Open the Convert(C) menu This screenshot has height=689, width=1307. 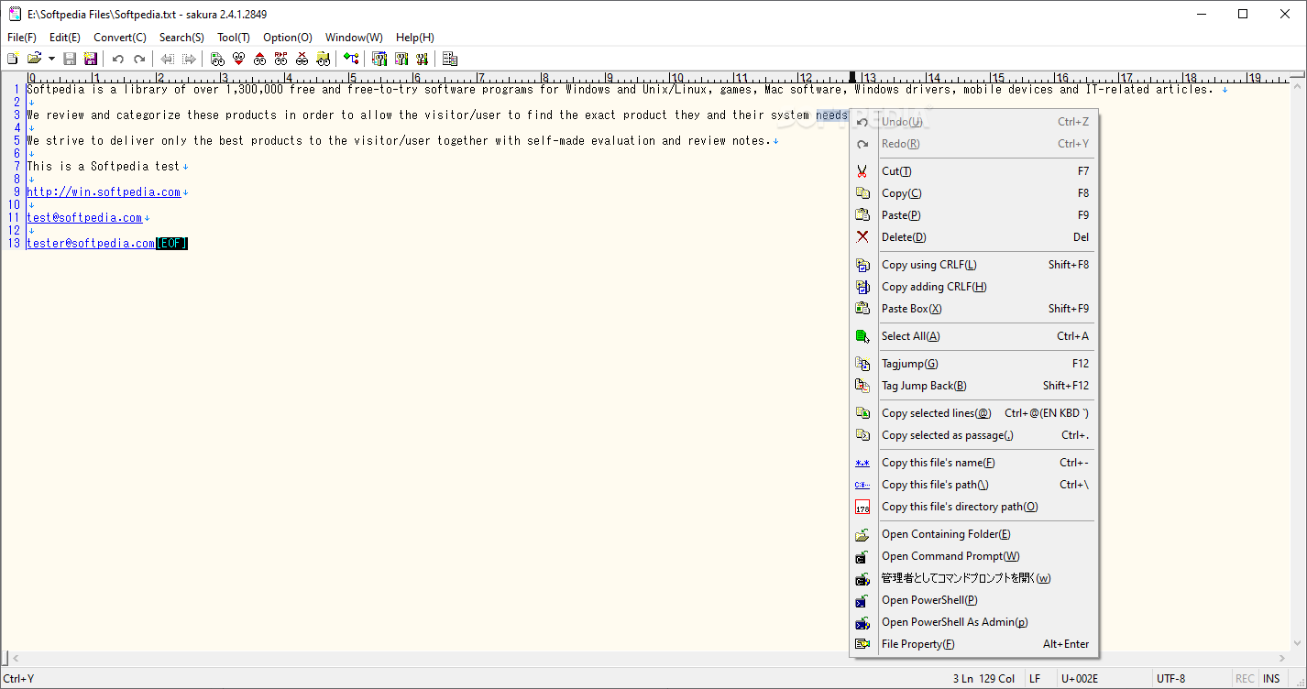120,38
